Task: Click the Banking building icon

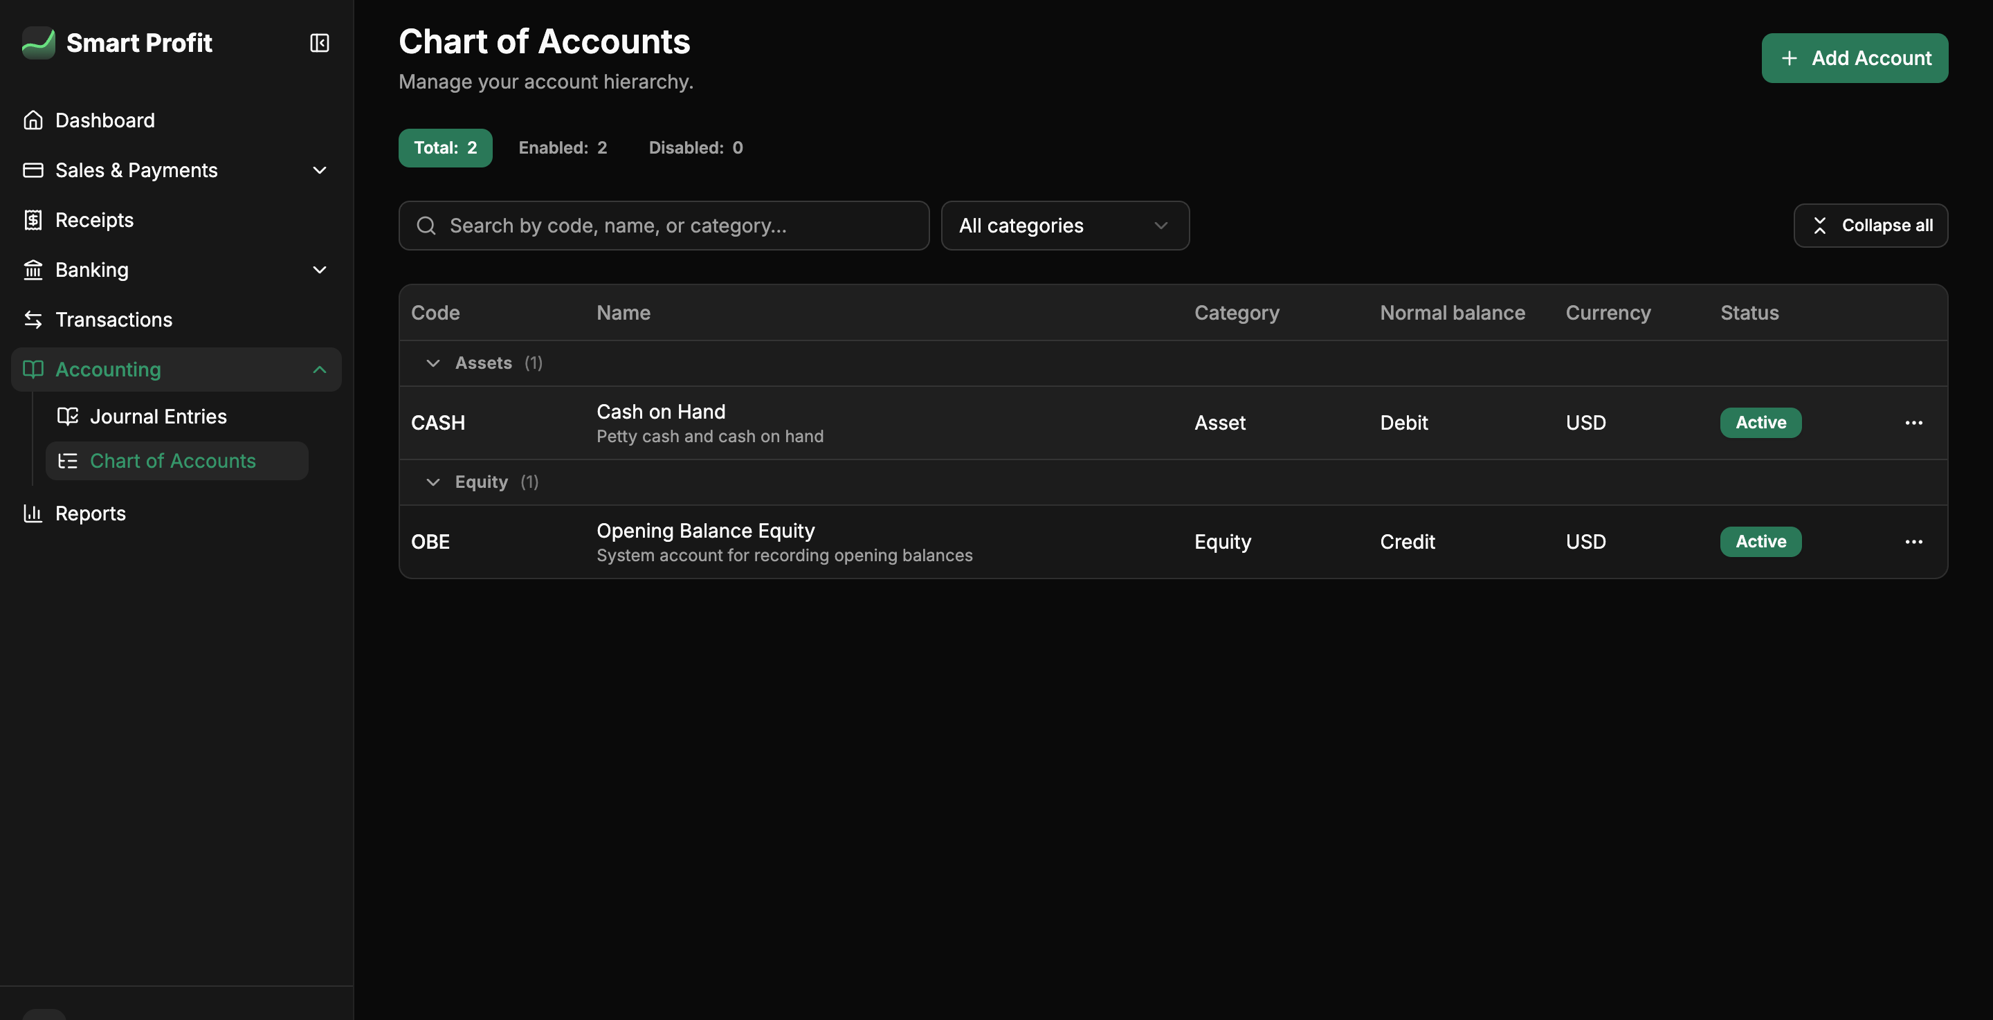Action: point(33,270)
